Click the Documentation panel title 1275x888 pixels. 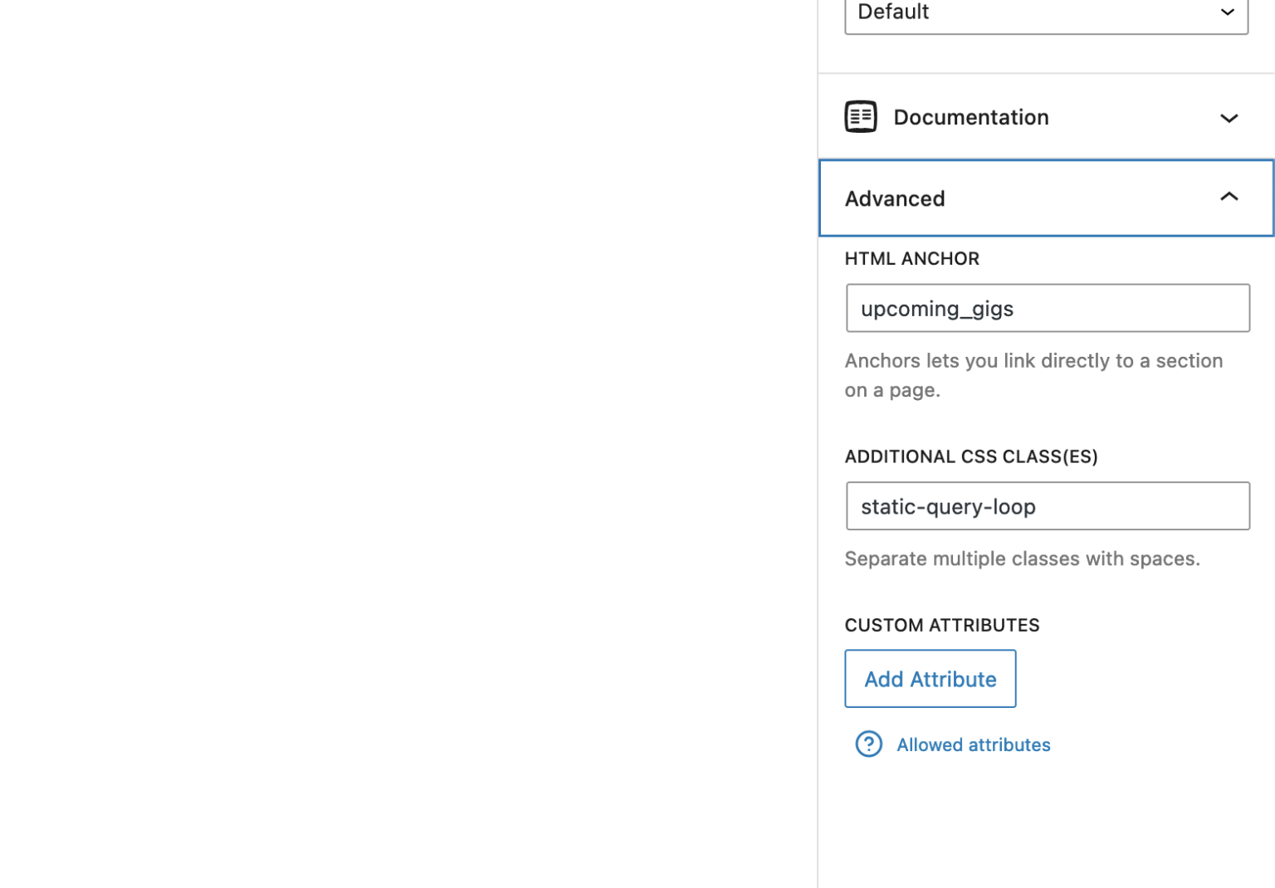click(970, 117)
